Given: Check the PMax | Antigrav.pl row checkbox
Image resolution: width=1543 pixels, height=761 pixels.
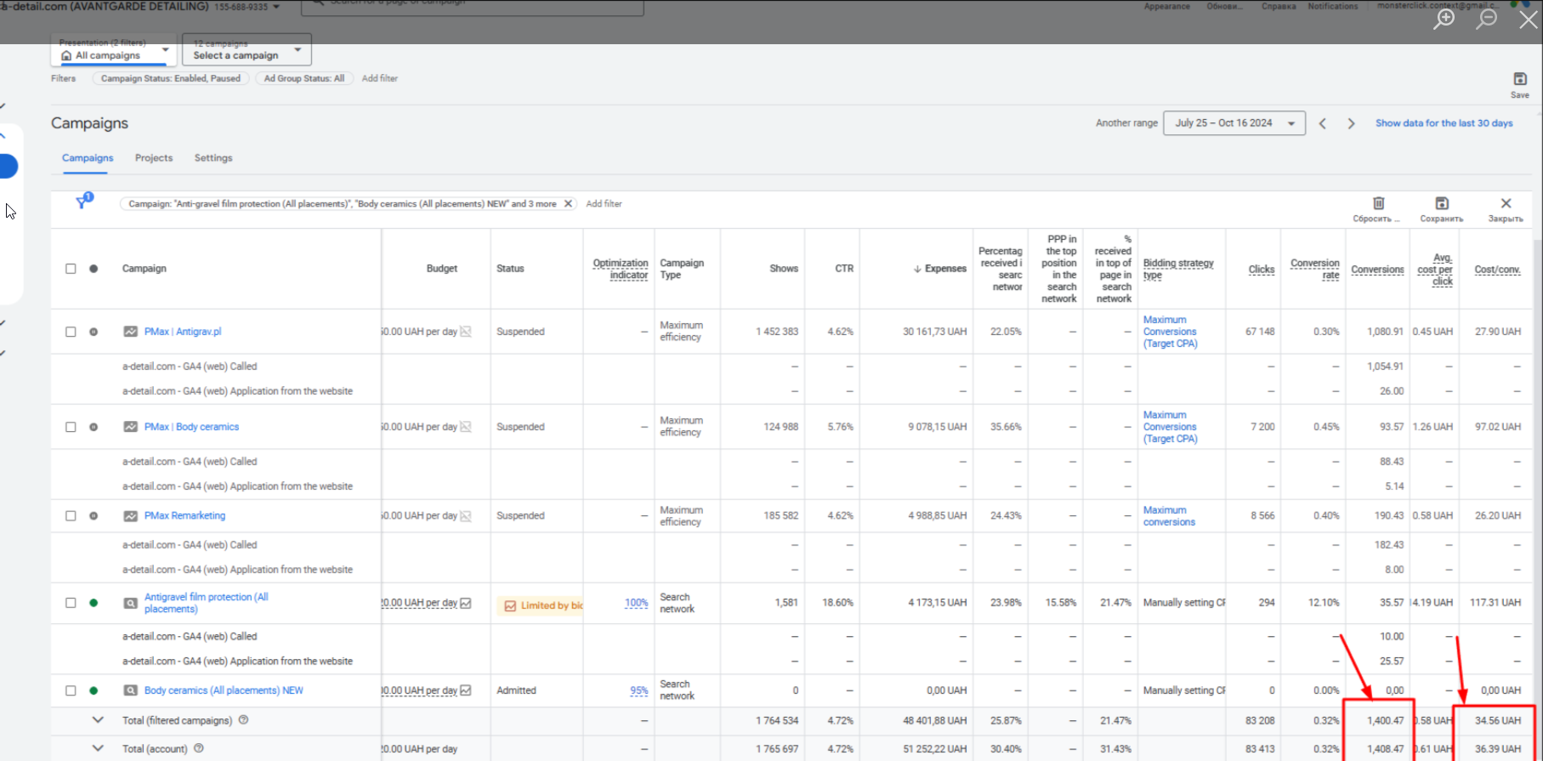Looking at the screenshot, I should (x=71, y=332).
